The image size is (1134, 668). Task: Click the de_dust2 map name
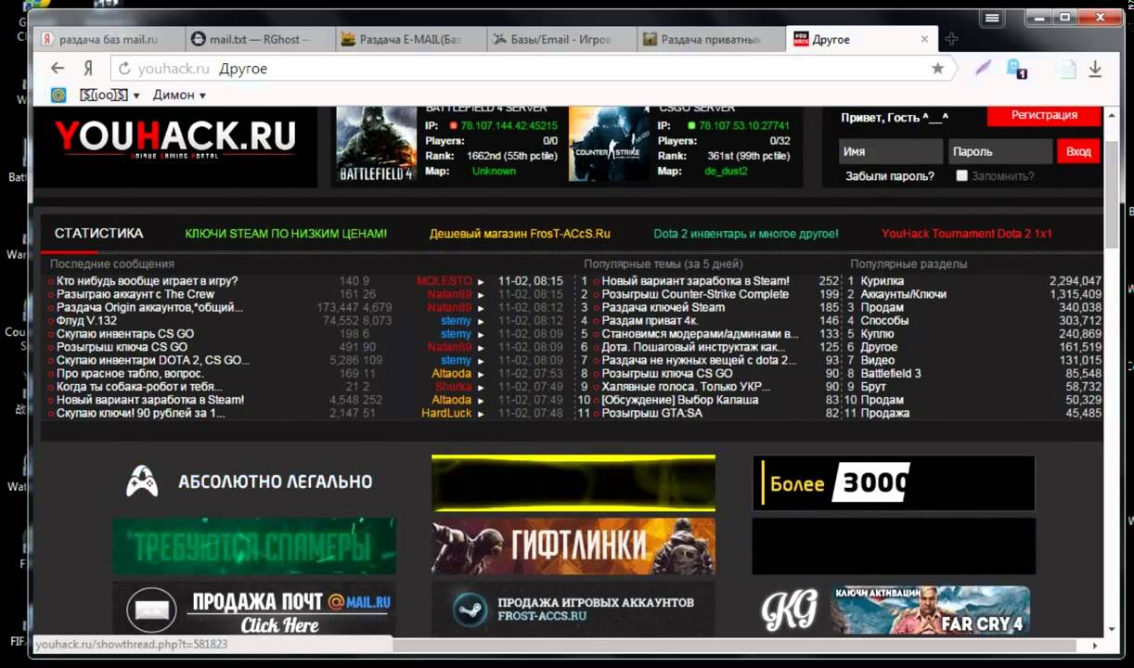(726, 172)
